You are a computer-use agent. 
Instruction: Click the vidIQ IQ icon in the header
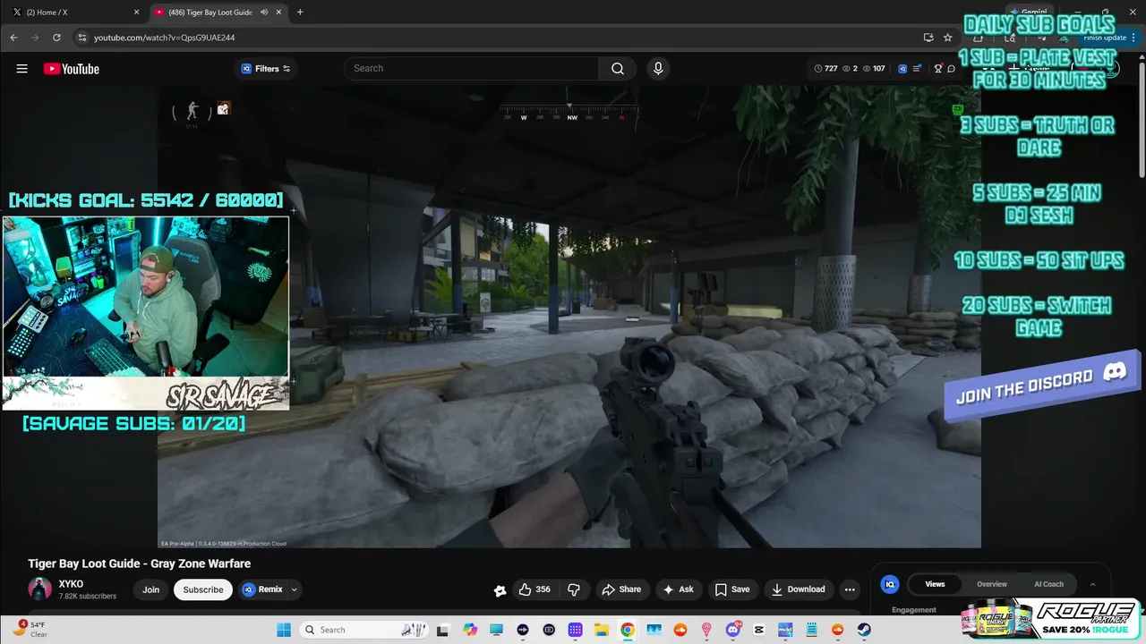click(x=902, y=69)
